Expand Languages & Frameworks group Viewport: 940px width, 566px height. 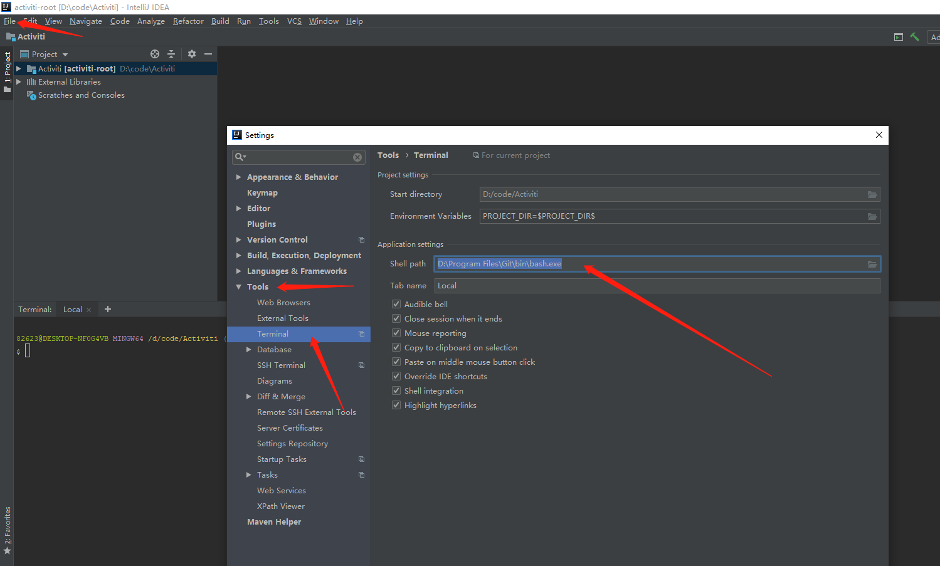pyautogui.click(x=239, y=271)
